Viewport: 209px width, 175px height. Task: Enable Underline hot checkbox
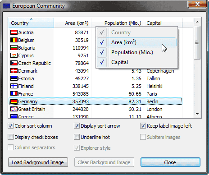[x=77, y=137]
